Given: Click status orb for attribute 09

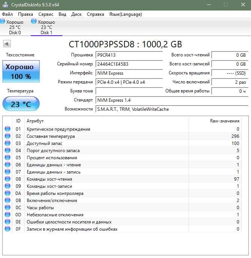Looking at the screenshot, I should tap(8, 186).
